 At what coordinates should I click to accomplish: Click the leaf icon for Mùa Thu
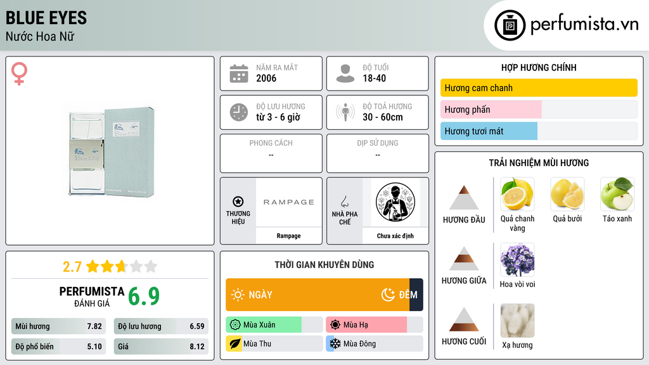pyautogui.click(x=235, y=344)
